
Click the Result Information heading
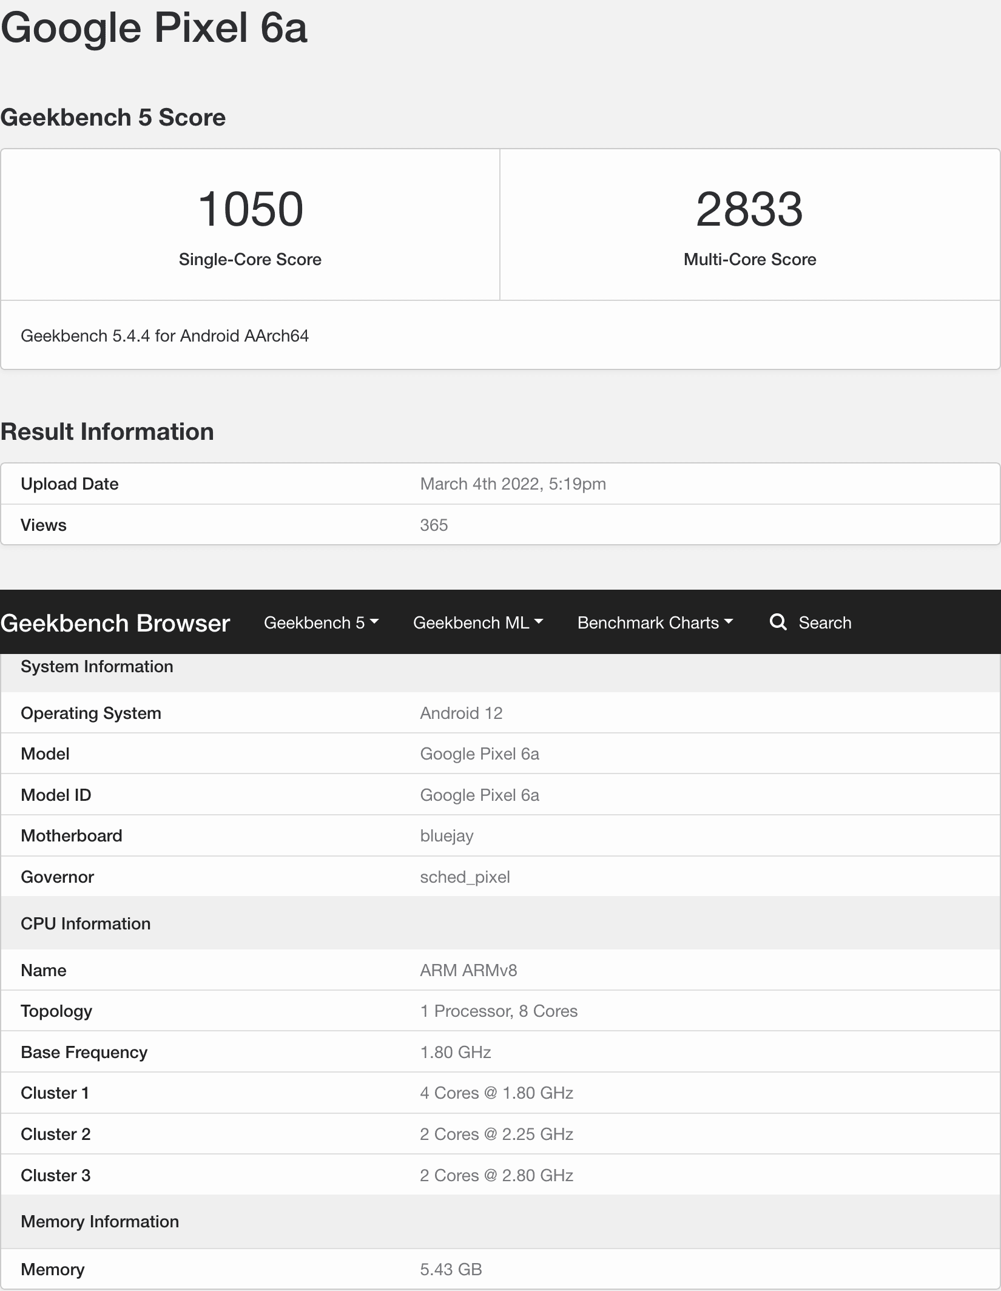[107, 431]
